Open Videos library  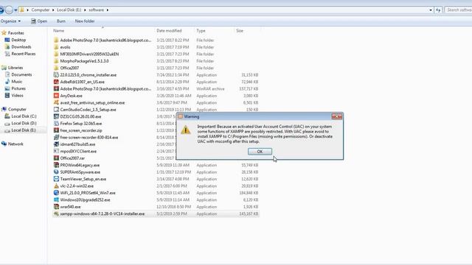click(17, 95)
